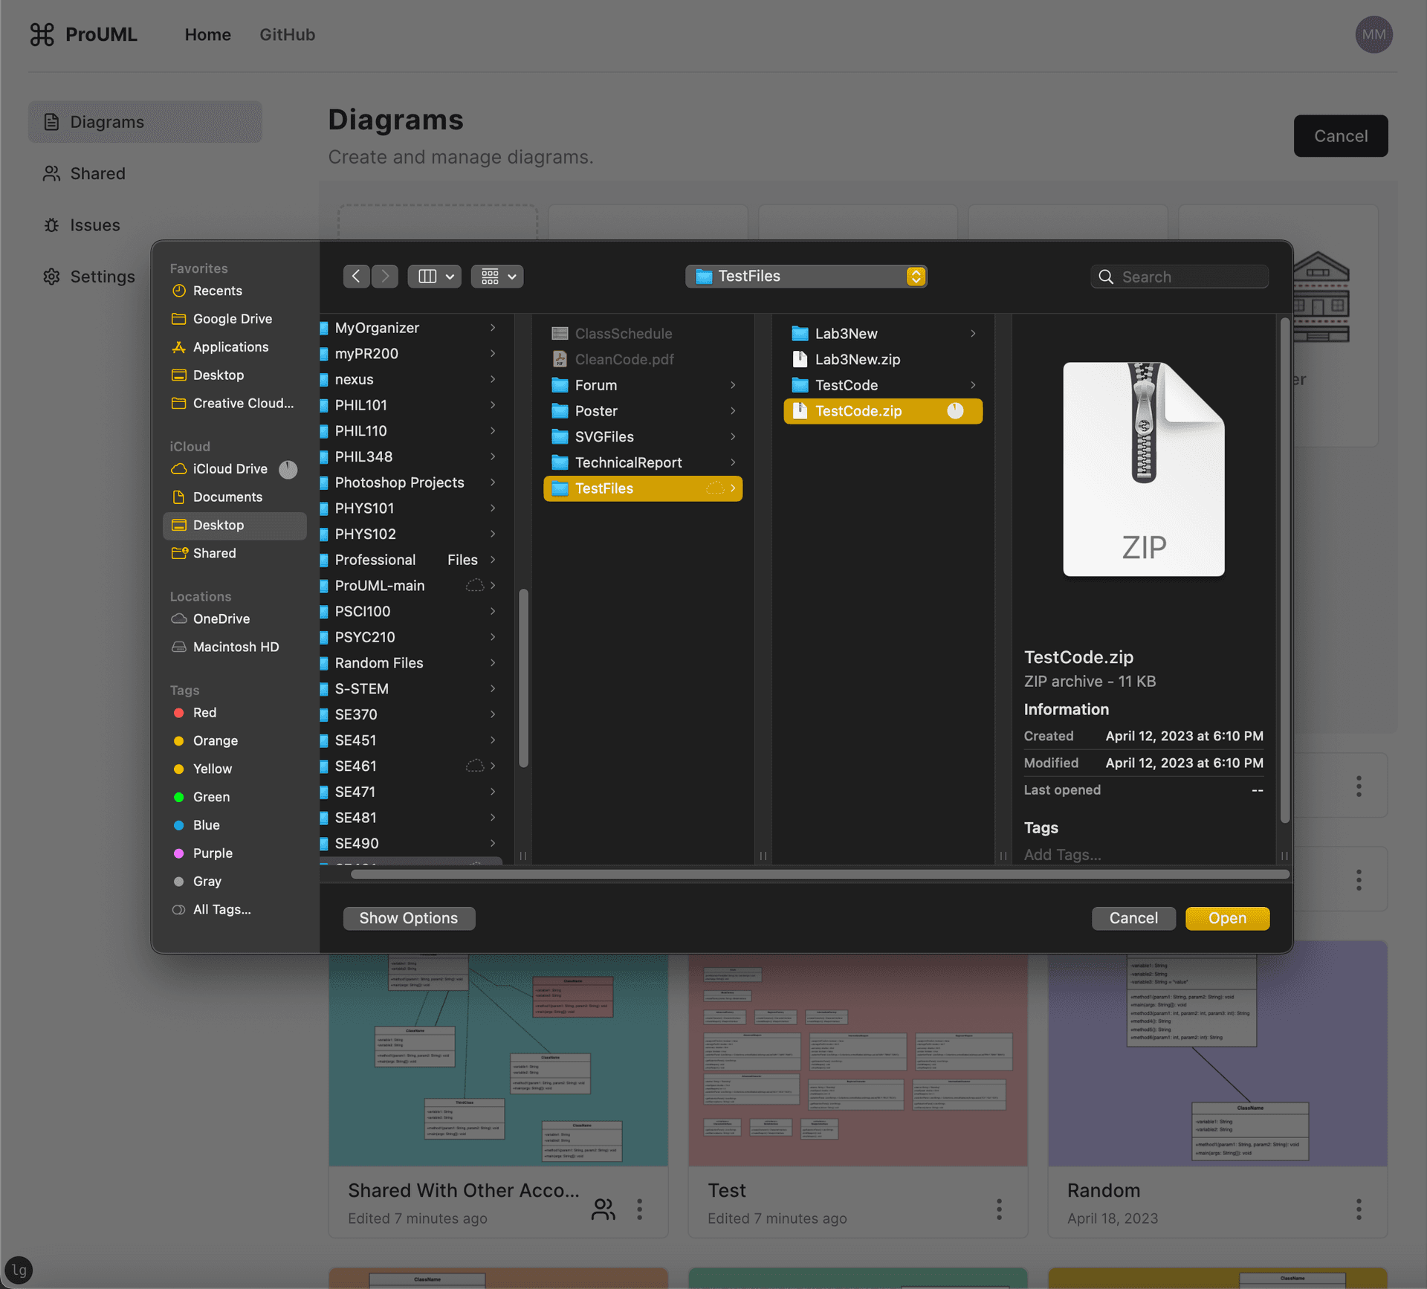Click the Cancel button in file dialog

click(1133, 917)
